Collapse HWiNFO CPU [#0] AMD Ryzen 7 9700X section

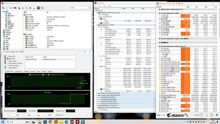(157, 13)
